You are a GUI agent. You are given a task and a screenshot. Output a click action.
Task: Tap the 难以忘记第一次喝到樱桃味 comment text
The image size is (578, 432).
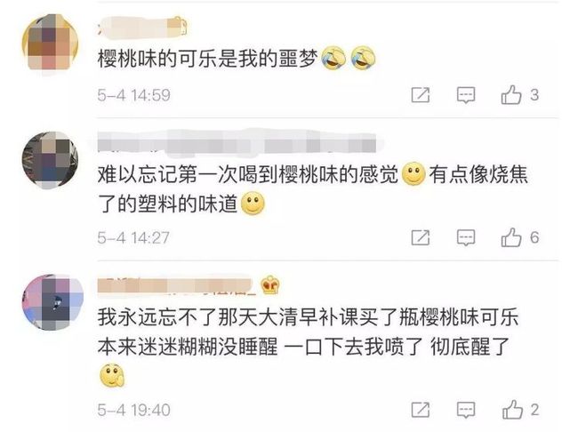pyautogui.click(x=313, y=188)
